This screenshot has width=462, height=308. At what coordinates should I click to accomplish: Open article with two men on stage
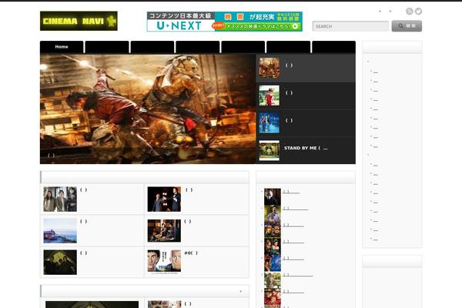click(x=164, y=199)
